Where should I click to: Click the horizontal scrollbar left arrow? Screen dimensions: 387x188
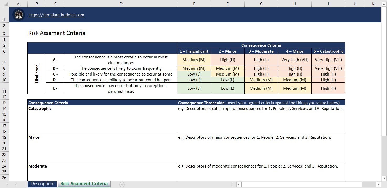tap(238, 184)
